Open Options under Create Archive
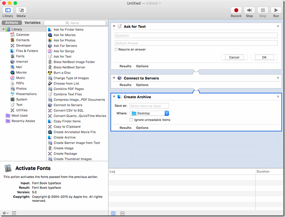285x217 pixels. click(142, 128)
